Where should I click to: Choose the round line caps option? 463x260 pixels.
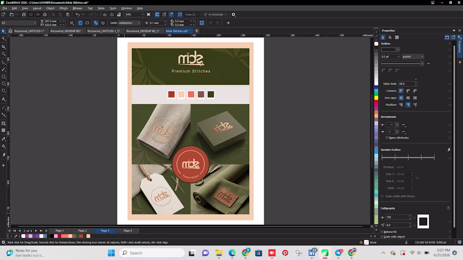(x=408, y=98)
